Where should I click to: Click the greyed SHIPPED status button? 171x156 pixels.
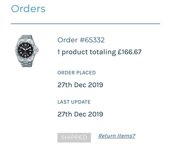click(x=74, y=138)
